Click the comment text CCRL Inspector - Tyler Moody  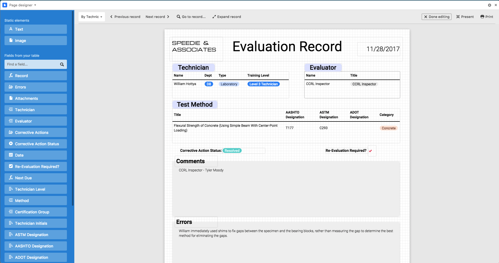(x=201, y=170)
